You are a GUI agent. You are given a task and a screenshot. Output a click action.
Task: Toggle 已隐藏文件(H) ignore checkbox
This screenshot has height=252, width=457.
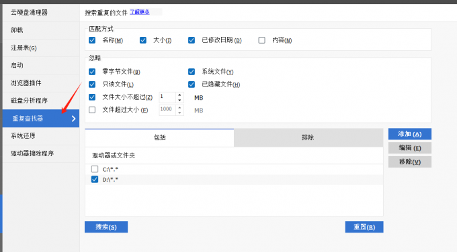point(192,84)
